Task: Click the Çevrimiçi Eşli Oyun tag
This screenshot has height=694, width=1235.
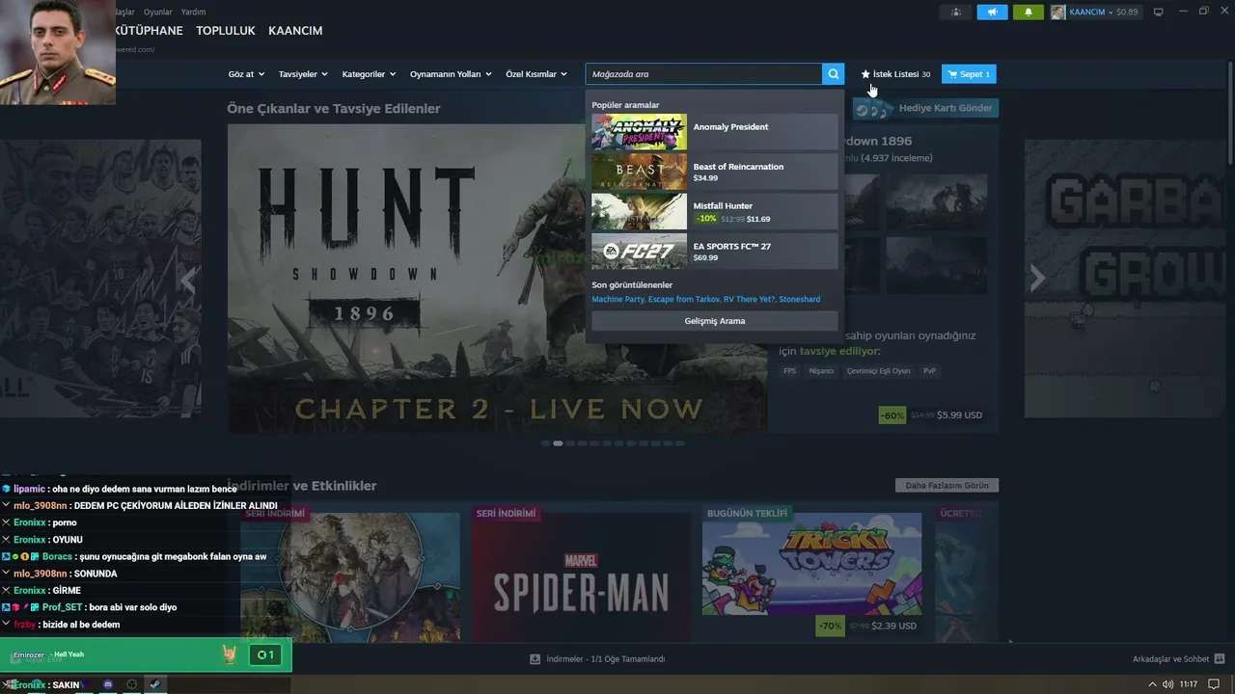Action: point(878,371)
